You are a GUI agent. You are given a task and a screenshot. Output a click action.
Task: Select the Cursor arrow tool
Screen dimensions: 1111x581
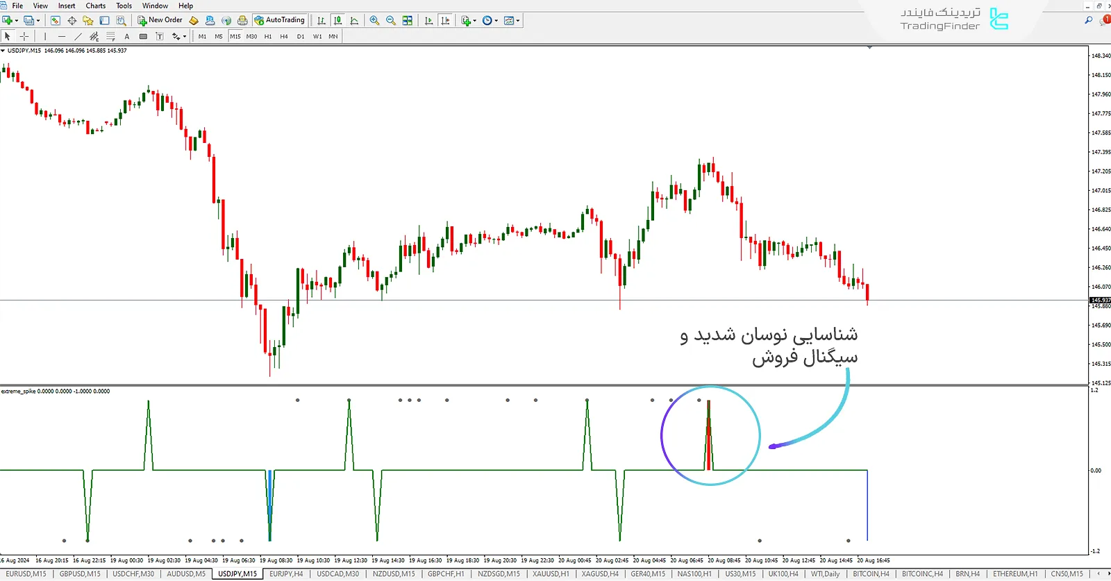coord(8,36)
